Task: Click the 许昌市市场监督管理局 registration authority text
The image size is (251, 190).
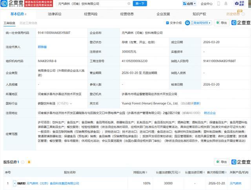Action: 149,94
